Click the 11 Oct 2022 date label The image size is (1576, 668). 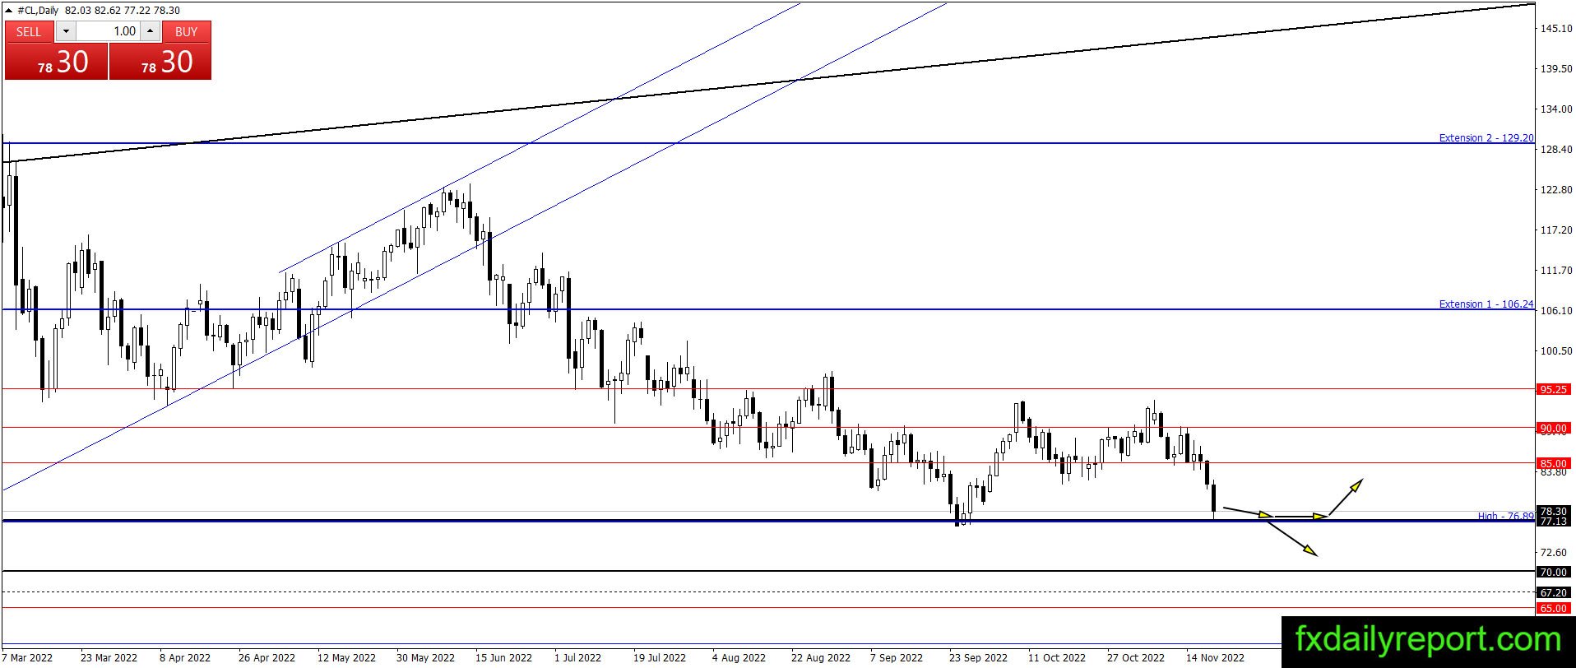[1057, 657]
